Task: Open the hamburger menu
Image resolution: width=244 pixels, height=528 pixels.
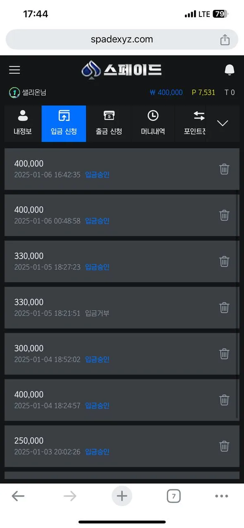Action: pos(14,70)
